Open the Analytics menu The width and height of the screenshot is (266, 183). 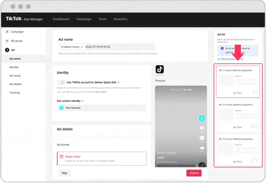pyautogui.click(x=121, y=19)
